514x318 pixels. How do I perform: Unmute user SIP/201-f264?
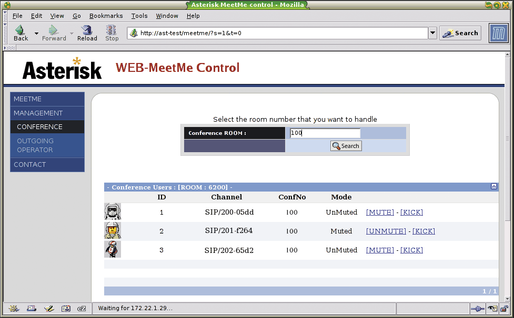[x=386, y=231]
